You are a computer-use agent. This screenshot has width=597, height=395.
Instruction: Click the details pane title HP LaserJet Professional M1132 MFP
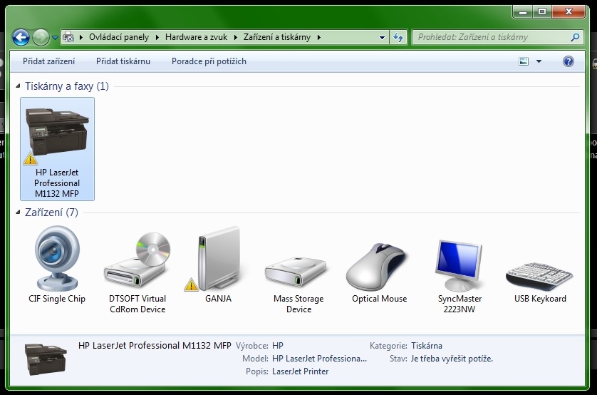coord(155,346)
